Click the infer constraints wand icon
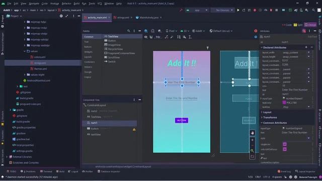This screenshot has width=322, height=181. (172, 37)
